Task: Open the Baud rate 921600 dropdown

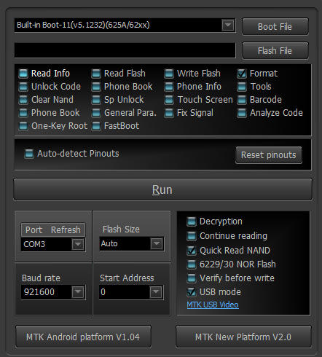Action: click(x=78, y=292)
